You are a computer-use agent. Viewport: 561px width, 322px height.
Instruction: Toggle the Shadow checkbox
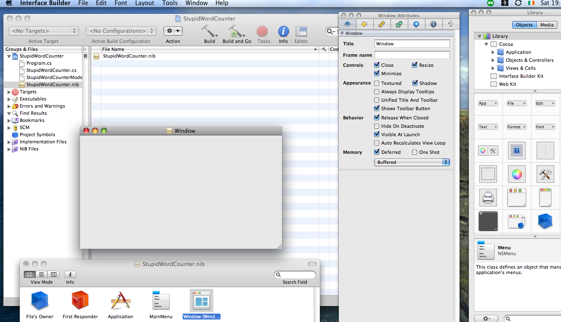coord(415,83)
